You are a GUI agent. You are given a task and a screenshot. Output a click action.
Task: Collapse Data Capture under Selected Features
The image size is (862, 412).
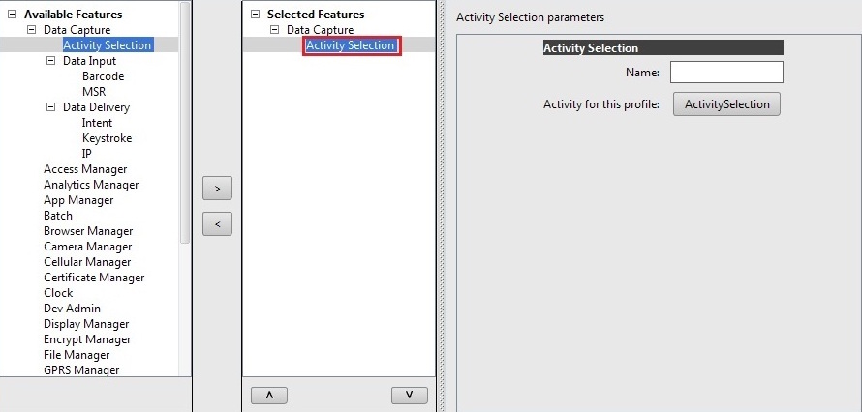point(275,30)
